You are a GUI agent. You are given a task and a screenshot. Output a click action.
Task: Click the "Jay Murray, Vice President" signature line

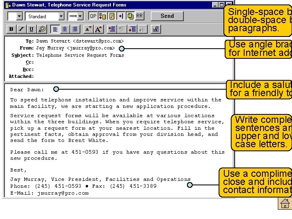pos(100,180)
